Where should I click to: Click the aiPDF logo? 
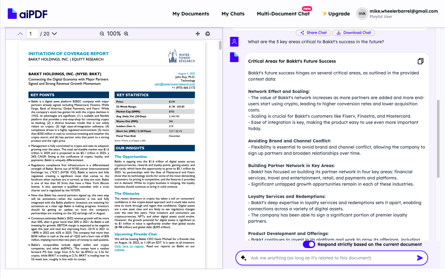click(x=27, y=14)
